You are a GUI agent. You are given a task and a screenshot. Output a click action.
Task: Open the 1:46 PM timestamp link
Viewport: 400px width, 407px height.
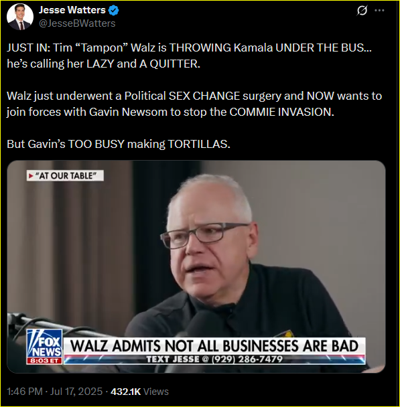coord(25,392)
